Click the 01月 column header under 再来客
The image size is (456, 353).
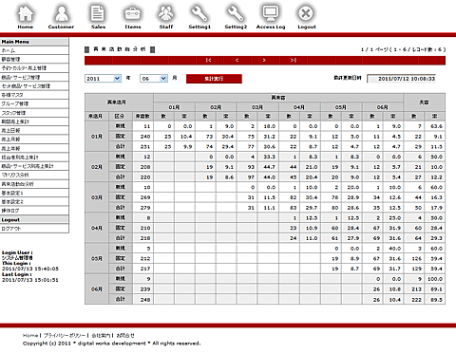[174, 107]
